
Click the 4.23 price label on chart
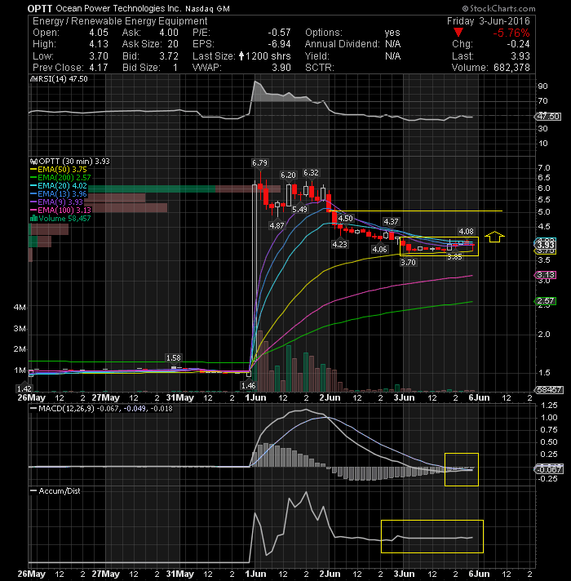(339, 245)
